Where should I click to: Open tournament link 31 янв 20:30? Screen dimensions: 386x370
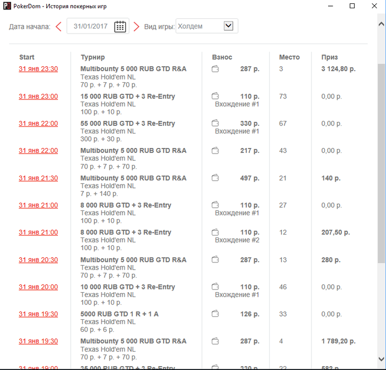(39, 260)
